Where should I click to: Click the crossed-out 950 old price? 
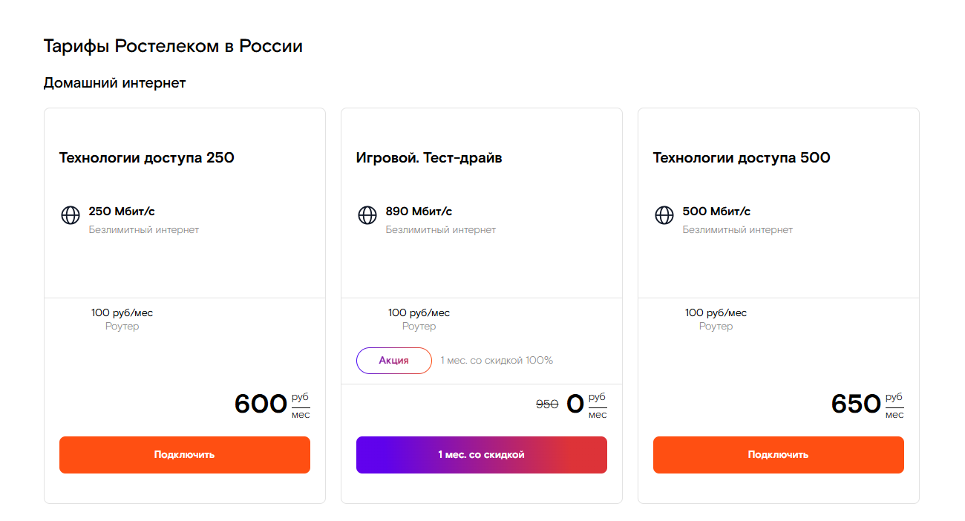click(x=547, y=404)
